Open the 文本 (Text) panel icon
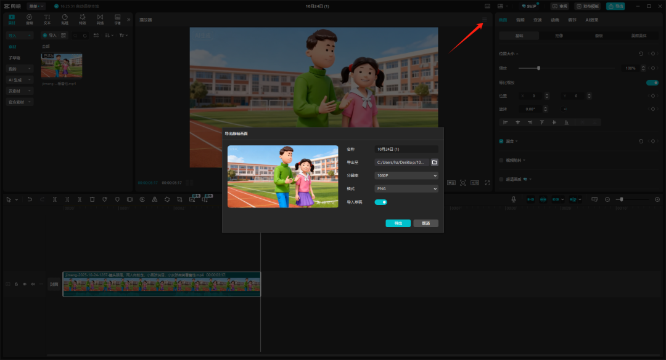Screen dimensions: 666x360 pos(47,18)
